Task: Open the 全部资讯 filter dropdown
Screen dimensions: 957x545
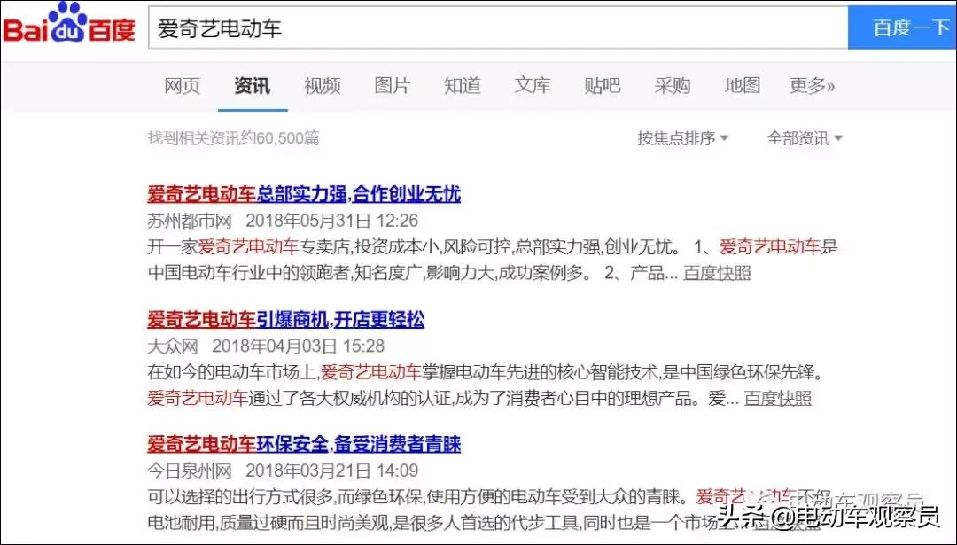Action: (x=802, y=138)
